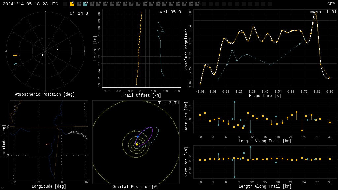Click the zenith Z at polar plot center
Screen dimensions: 338x190
coord(46,51)
